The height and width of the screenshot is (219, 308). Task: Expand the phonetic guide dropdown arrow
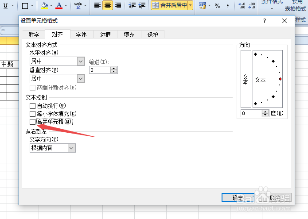(85, 6)
